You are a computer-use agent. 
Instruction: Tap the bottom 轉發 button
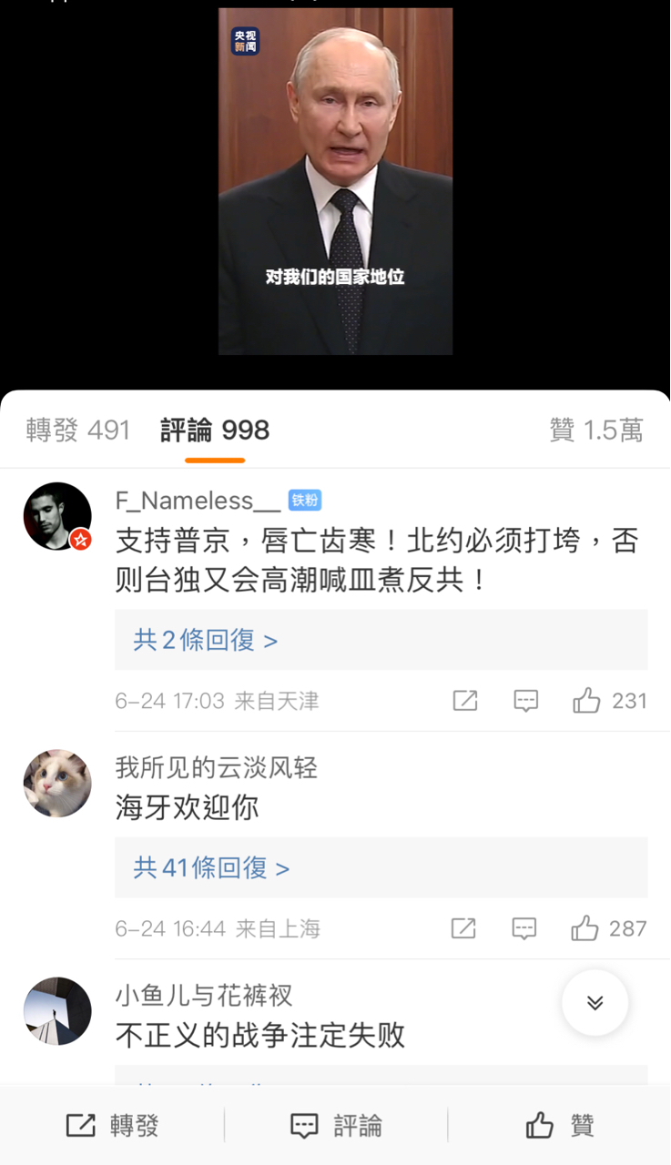(x=112, y=1126)
